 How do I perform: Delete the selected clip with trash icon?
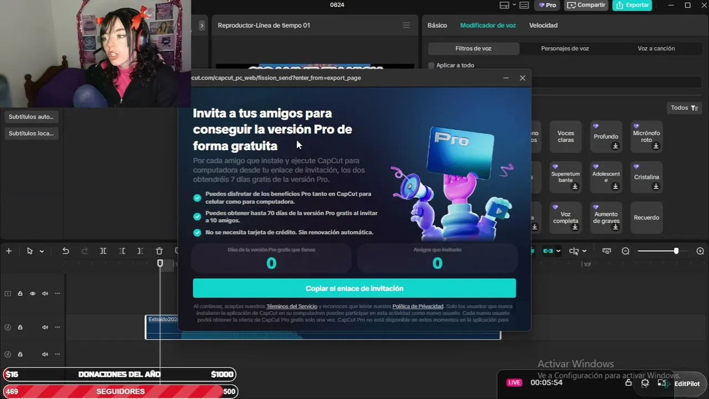coord(159,251)
